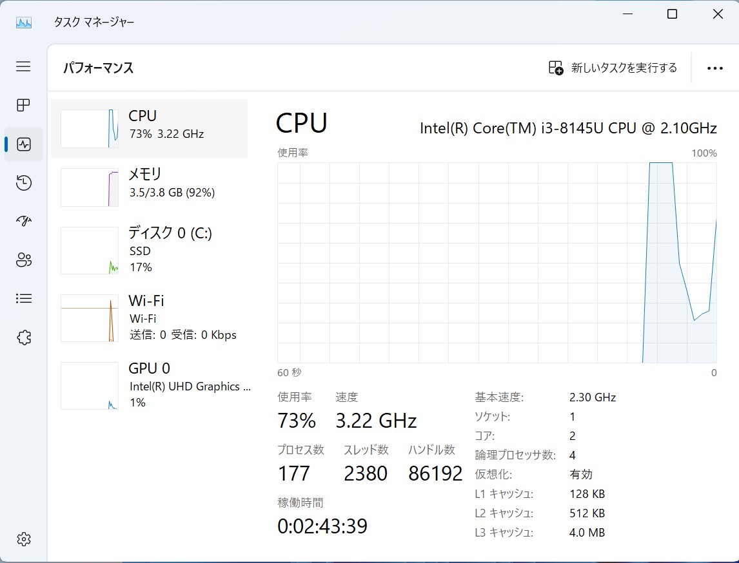
Task: Open App history page icon
Action: click(23, 183)
